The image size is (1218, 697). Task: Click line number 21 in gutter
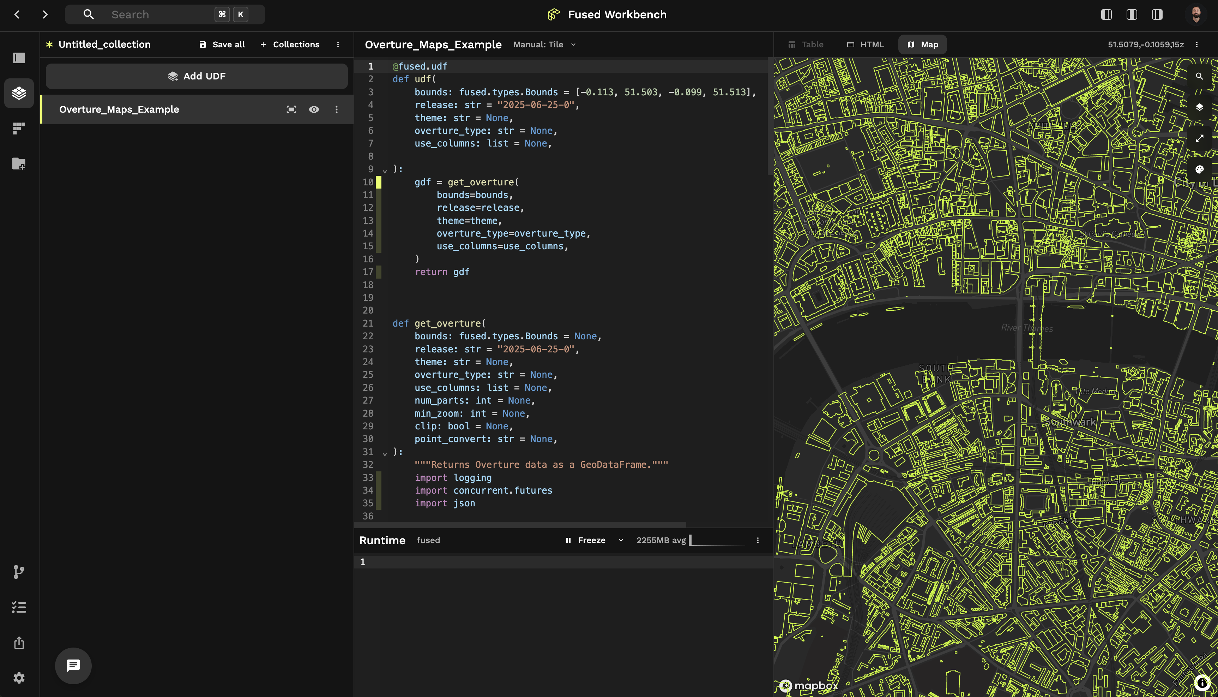[x=367, y=323]
